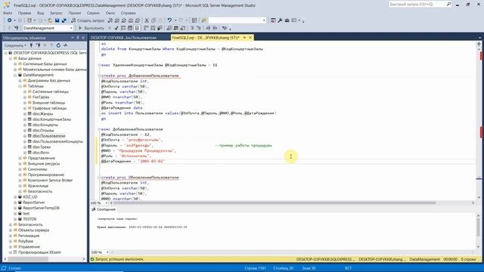Toggle live query statistics

pyautogui.click(x=153, y=28)
